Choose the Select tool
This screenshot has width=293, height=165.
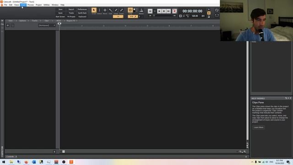pyautogui.click(x=99, y=10)
